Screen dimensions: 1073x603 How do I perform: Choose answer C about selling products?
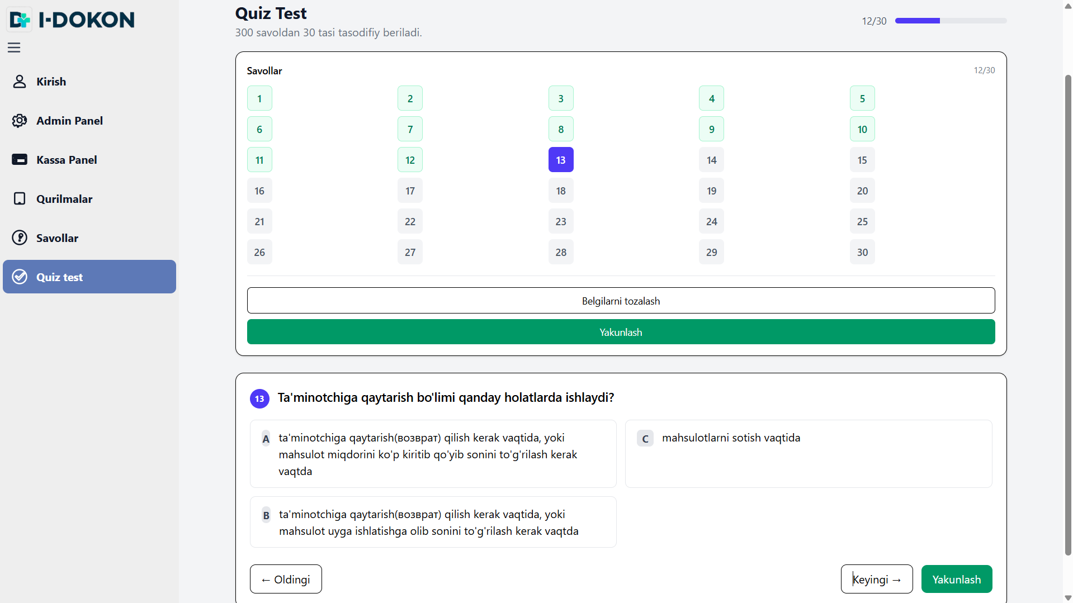tap(808, 453)
